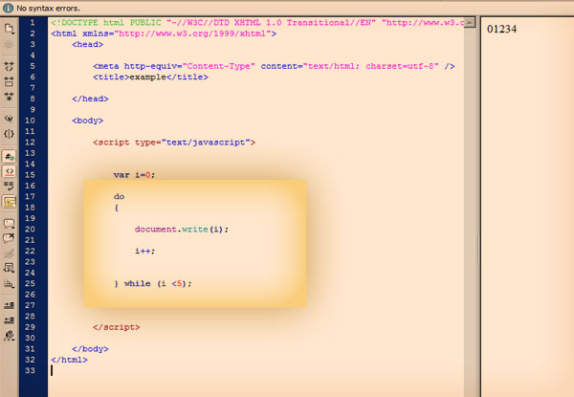Open the Apply Comment dropdown
The width and height of the screenshot is (574, 397).
(9, 223)
